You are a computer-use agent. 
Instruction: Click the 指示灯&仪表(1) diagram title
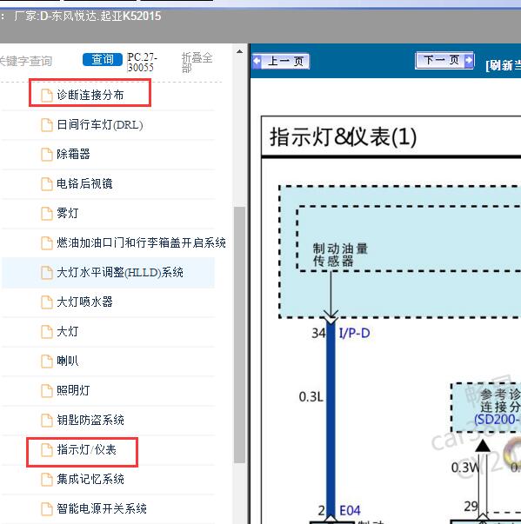pyautogui.click(x=343, y=137)
